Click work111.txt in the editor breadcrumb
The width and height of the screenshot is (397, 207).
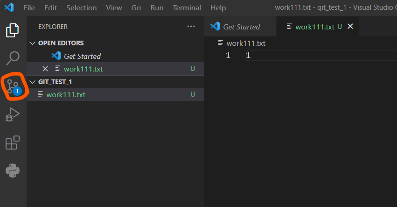[246, 43]
